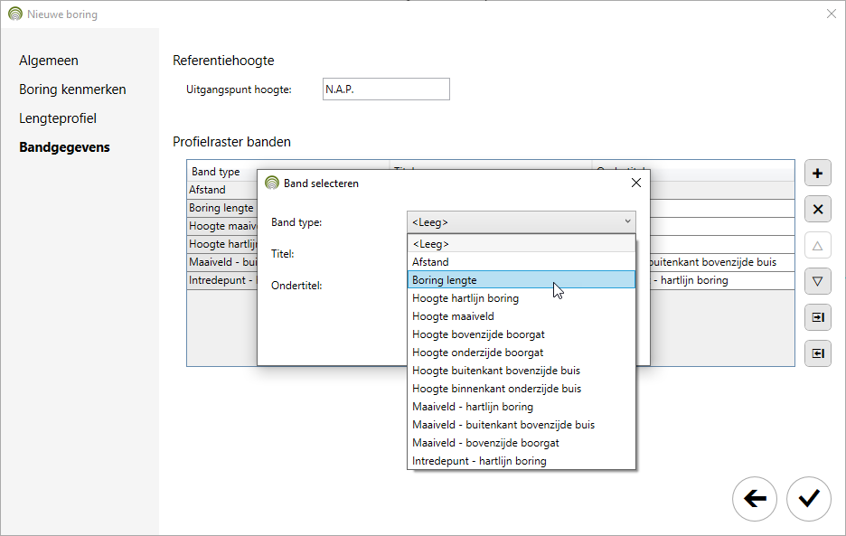Select Maaiveld - hartlijn boring option
The width and height of the screenshot is (846, 536).
[522, 407]
